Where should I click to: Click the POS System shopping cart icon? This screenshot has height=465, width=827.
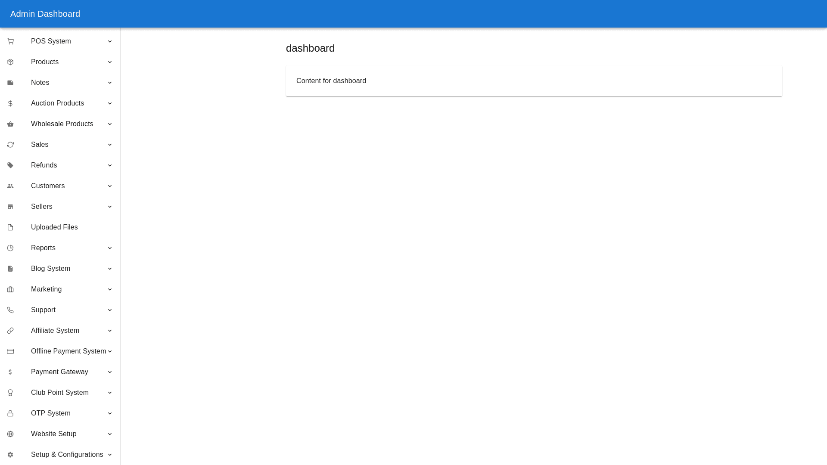[x=10, y=41]
